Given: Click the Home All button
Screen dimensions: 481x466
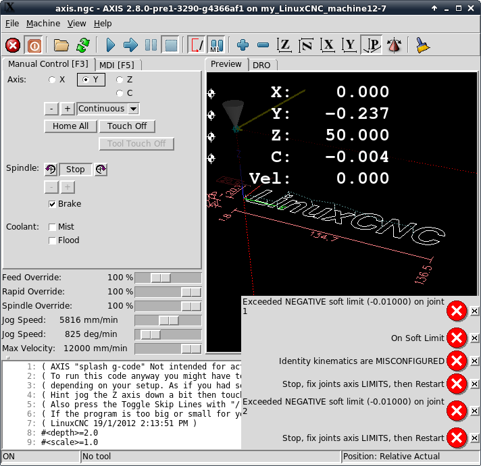Looking at the screenshot, I should [x=70, y=126].
